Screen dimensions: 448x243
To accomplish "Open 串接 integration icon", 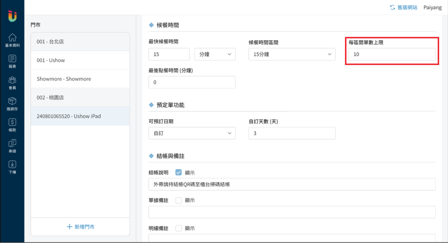I will click(x=12, y=146).
